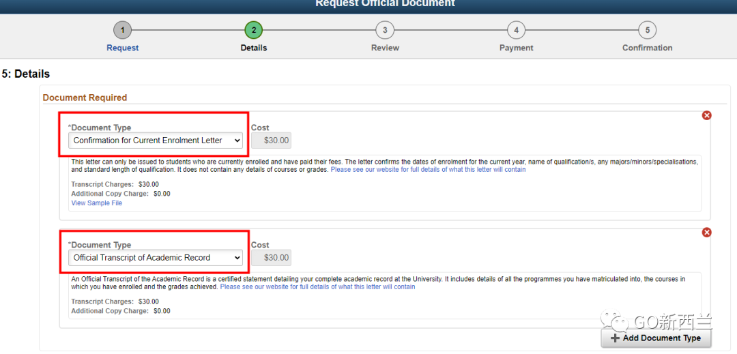The width and height of the screenshot is (737, 354).
Task: Go to step 1 Request circle
Action: tap(122, 31)
